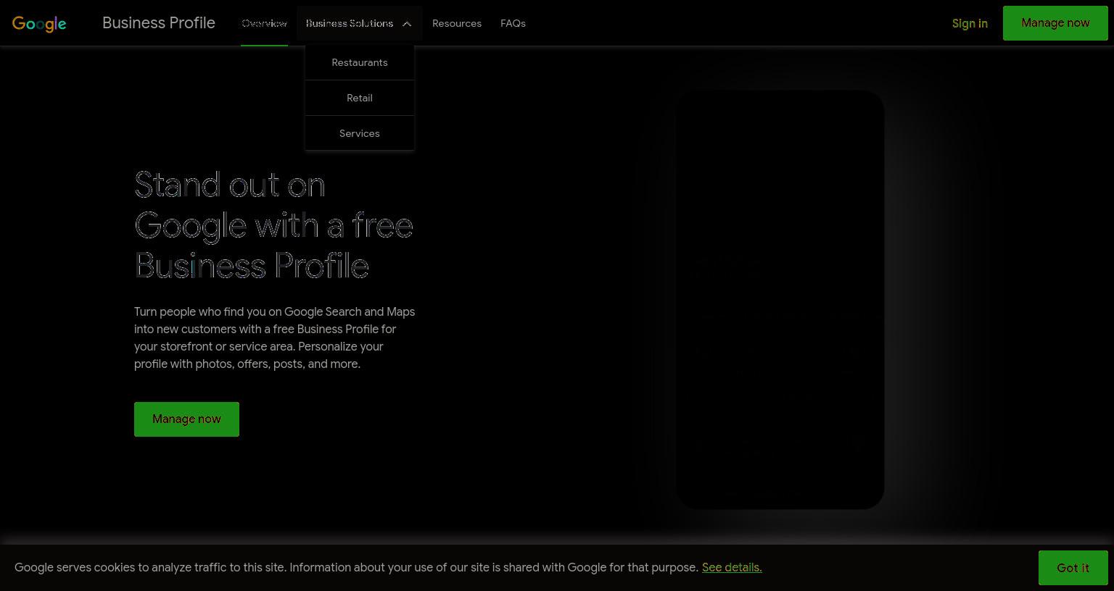The height and width of the screenshot is (591, 1114).
Task: Choose Restaurants from the dropdown menu
Action: (360, 62)
